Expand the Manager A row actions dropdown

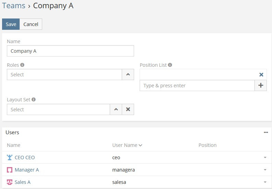265,170
